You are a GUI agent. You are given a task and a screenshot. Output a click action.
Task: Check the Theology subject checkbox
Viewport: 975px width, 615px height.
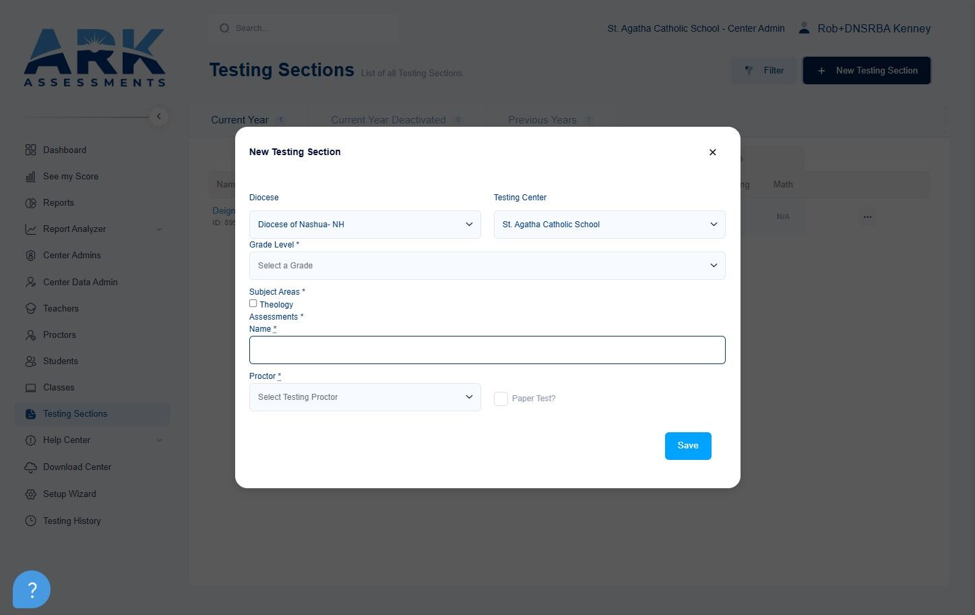click(253, 303)
